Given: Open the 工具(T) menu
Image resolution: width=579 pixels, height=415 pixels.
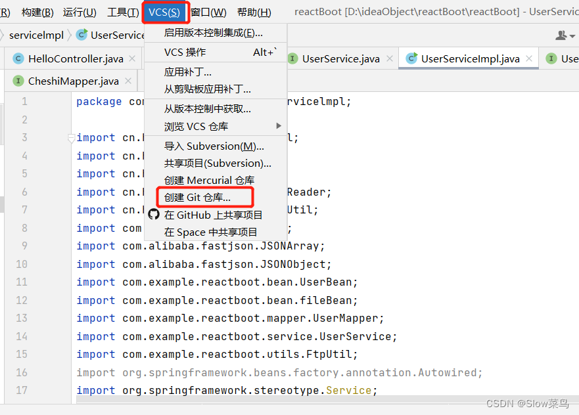Looking at the screenshot, I should point(123,12).
